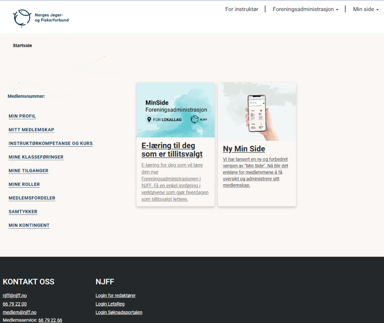The image size is (384, 323).
Task: Click the Startside breadcrumb
Action: pyautogui.click(x=22, y=45)
